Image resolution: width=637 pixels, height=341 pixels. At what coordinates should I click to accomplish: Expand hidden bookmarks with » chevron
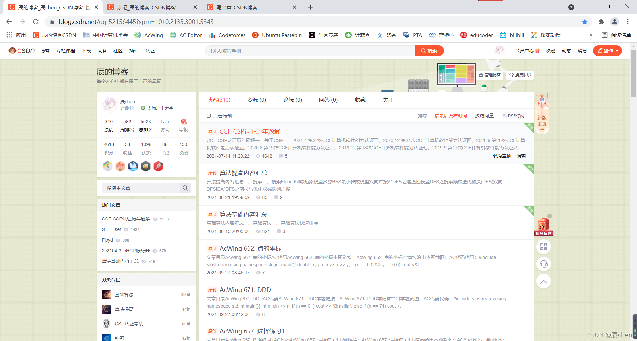591,35
